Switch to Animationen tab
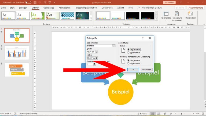The width and height of the screenshot is (206, 116). tap(65, 8)
